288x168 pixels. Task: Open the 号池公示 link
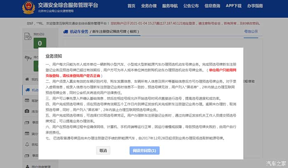[x=251, y=31]
